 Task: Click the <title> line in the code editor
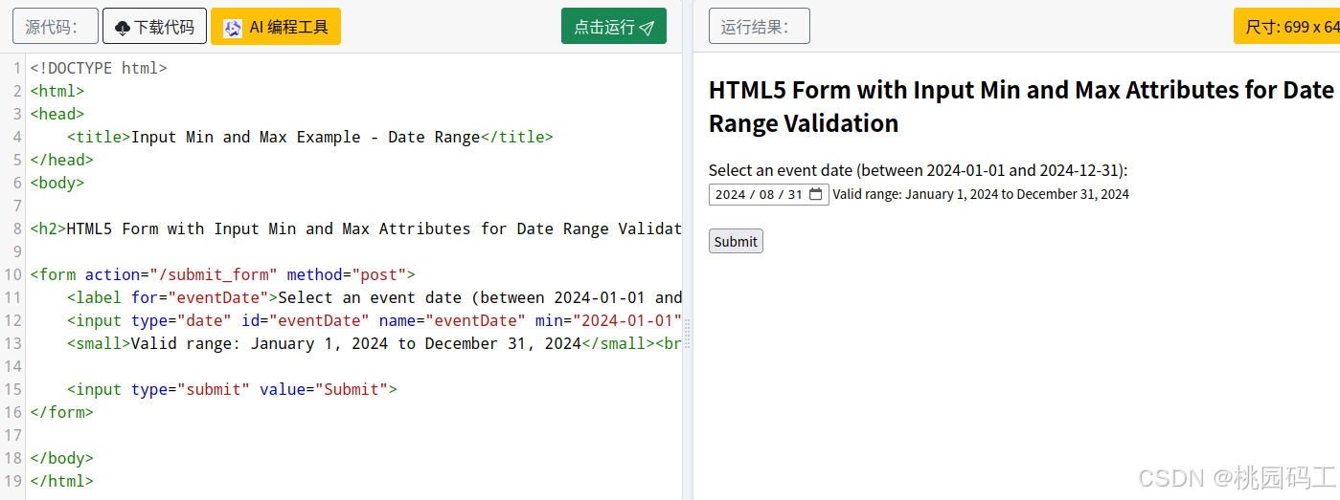[310, 137]
